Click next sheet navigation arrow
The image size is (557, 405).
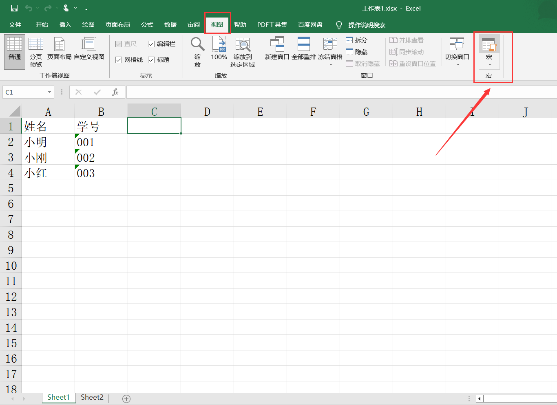tap(24, 398)
